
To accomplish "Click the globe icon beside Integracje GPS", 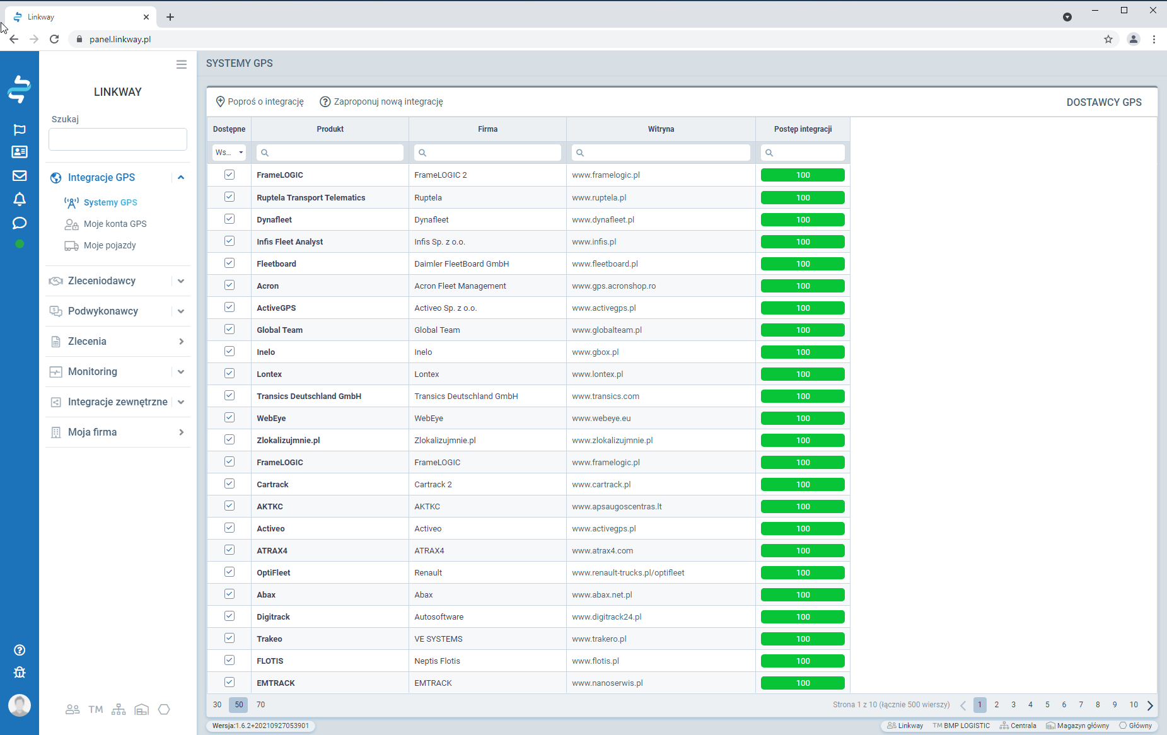I will 56,178.
